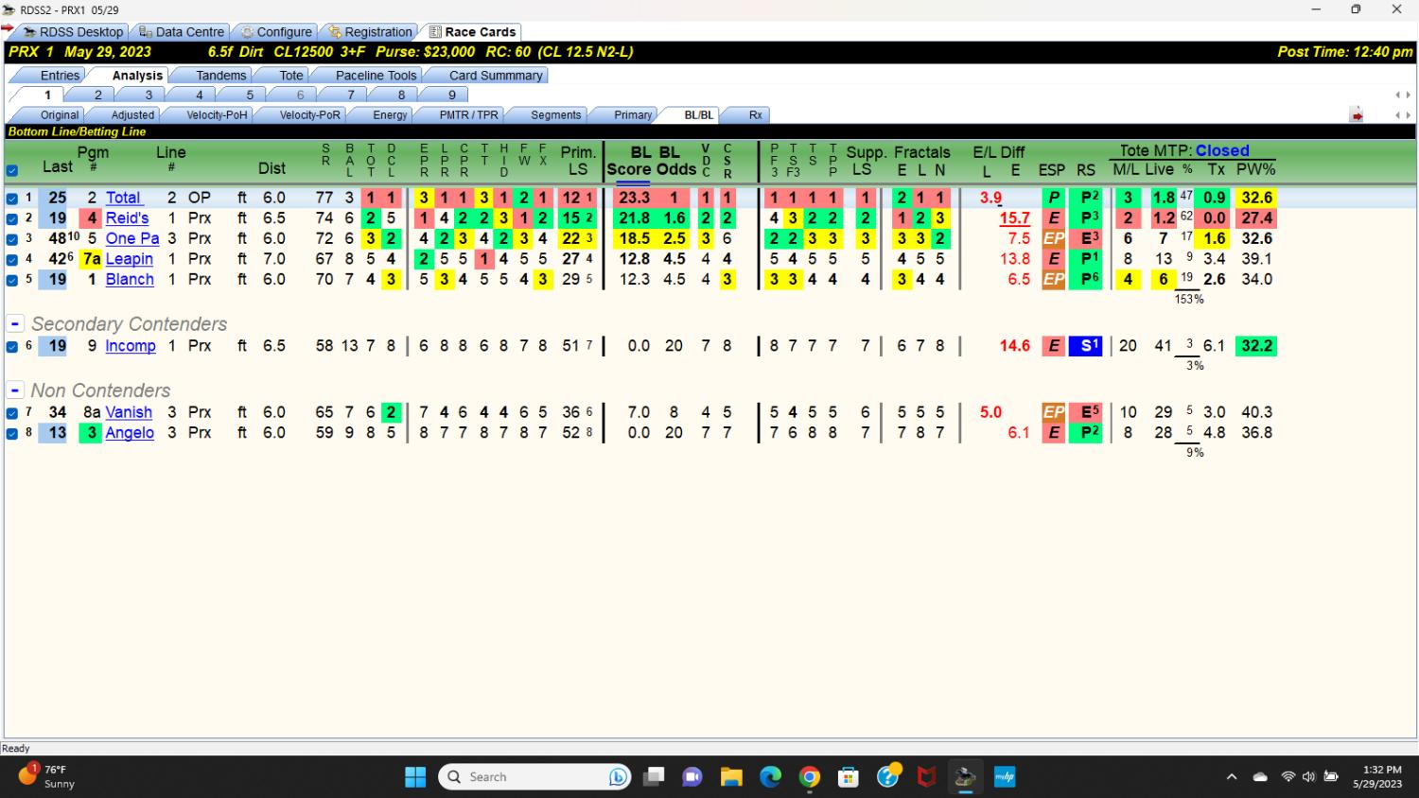The image size is (1419, 798).
Task: Open the Tandems tab
Action: click(220, 76)
